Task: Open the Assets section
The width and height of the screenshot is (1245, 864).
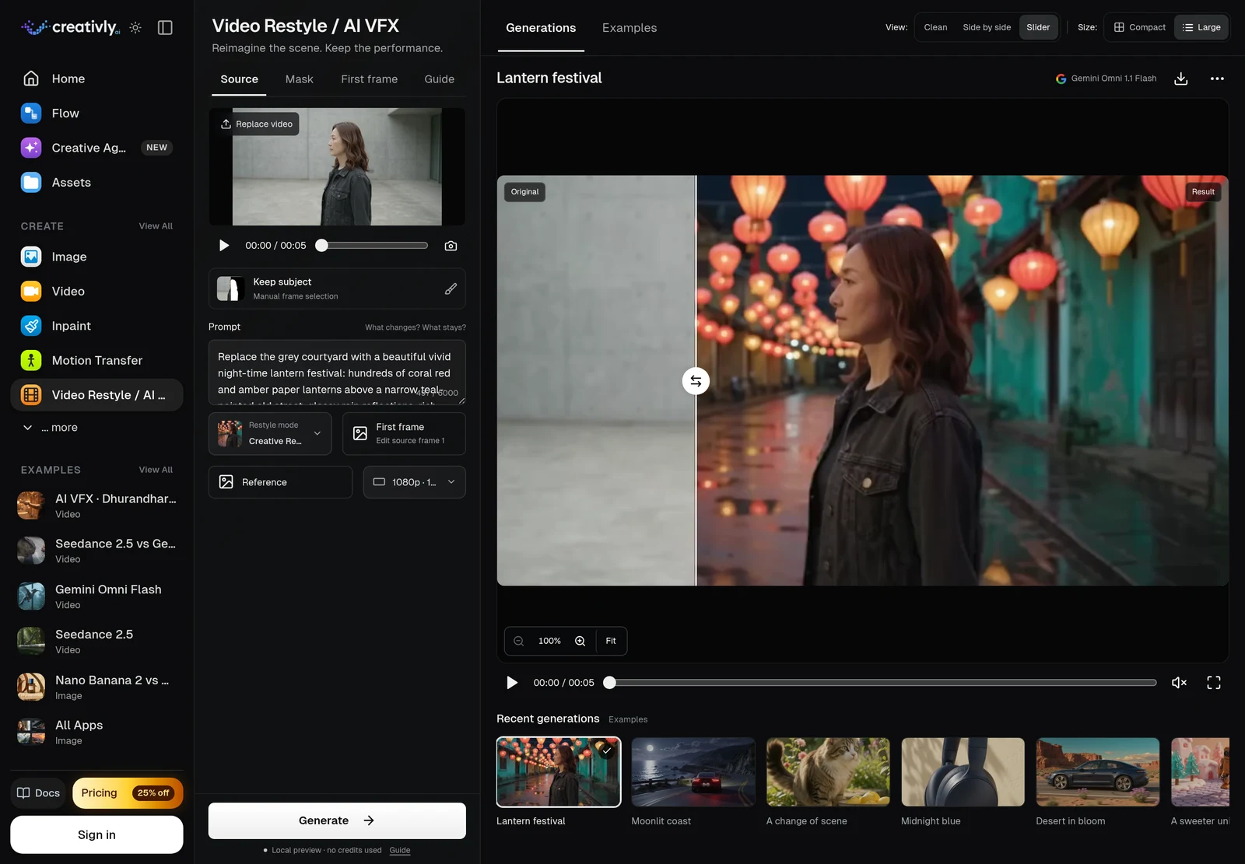Action: click(96, 183)
